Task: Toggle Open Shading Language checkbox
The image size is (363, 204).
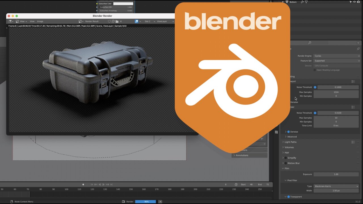Action: [315, 70]
